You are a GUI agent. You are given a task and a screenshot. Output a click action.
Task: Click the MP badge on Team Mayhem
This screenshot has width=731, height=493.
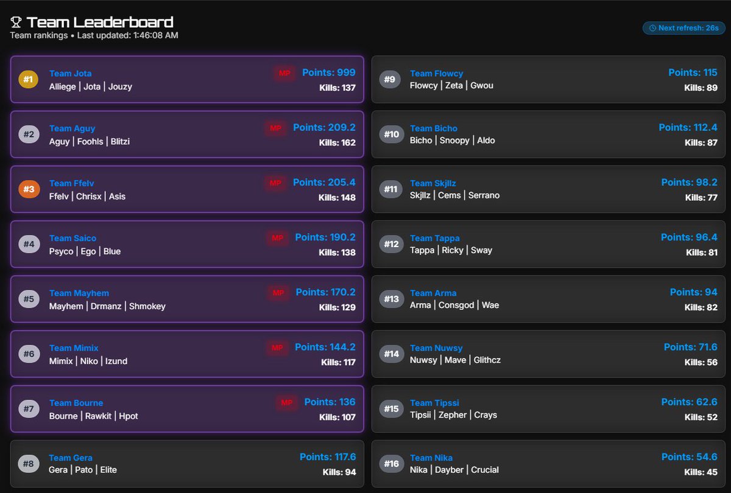tap(278, 293)
